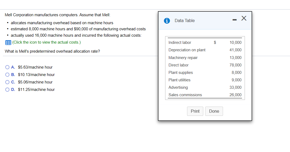Image resolution: width=290 pixels, height=152 pixels.
Task: Click the 'Mell Corporation manufactures computers' sentence
Action: [x=58, y=15]
